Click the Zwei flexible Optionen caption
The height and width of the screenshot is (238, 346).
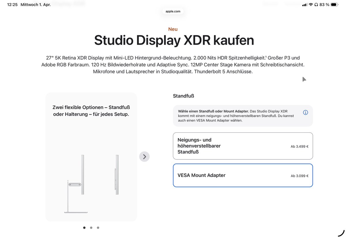91,111
